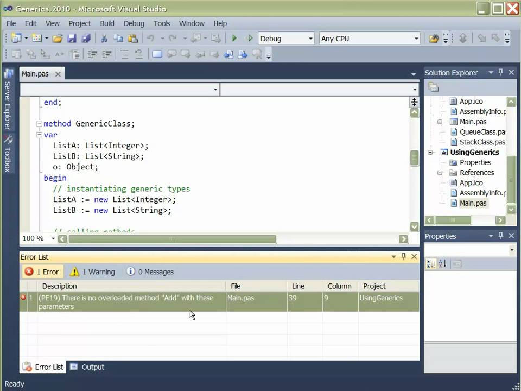Select the Error List bottom tab

(x=43, y=367)
